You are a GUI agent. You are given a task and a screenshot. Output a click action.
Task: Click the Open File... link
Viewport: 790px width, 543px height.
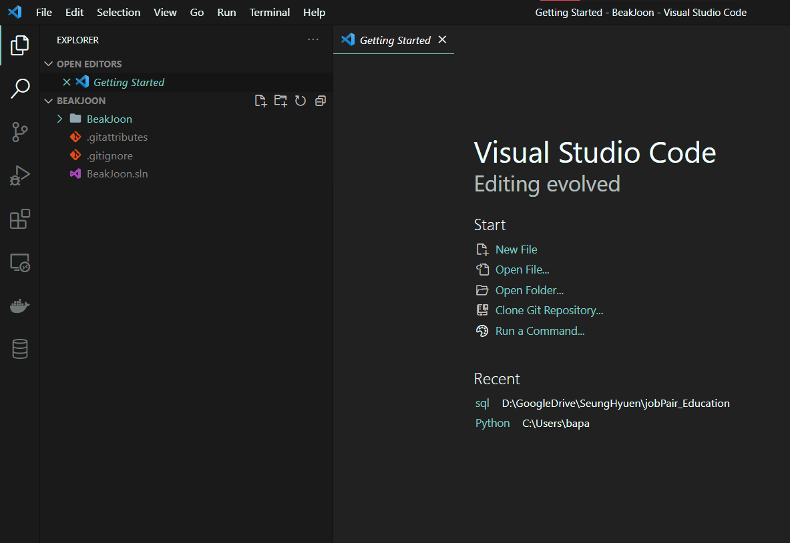[522, 269]
